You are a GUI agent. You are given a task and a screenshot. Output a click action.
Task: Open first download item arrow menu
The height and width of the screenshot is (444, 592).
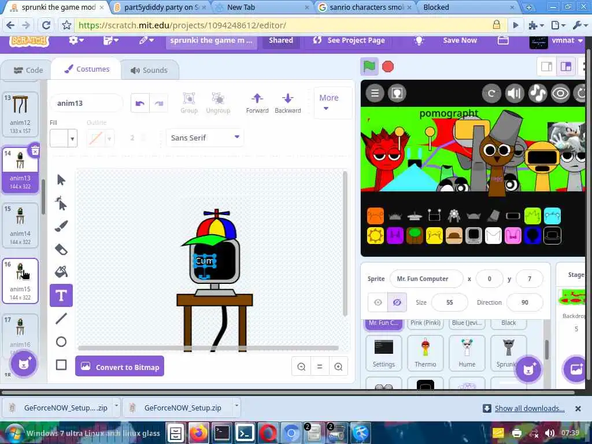(x=116, y=405)
